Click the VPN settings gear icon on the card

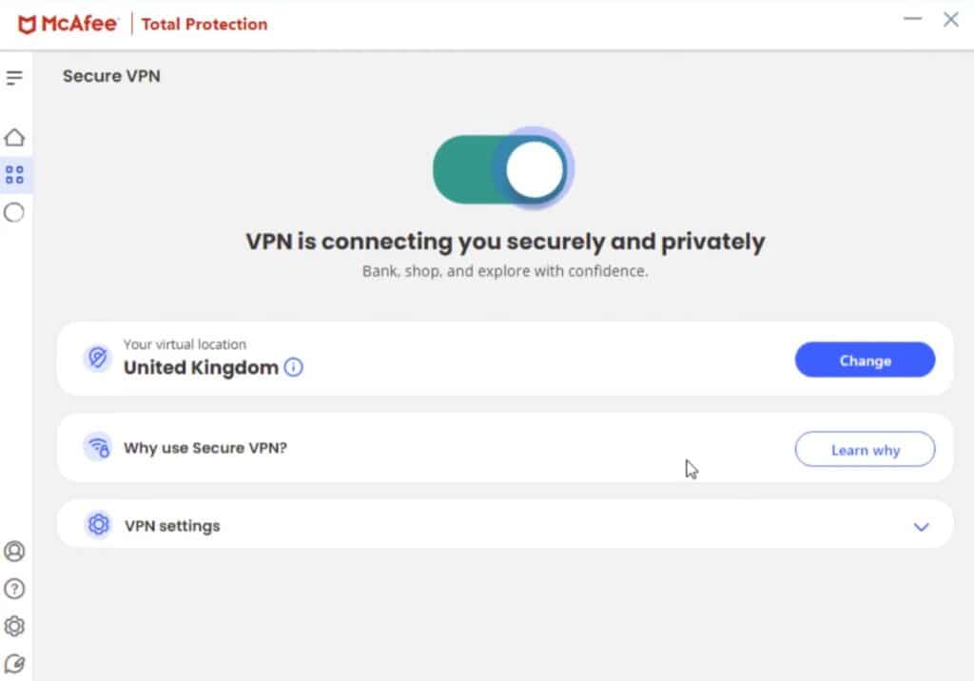pos(97,524)
